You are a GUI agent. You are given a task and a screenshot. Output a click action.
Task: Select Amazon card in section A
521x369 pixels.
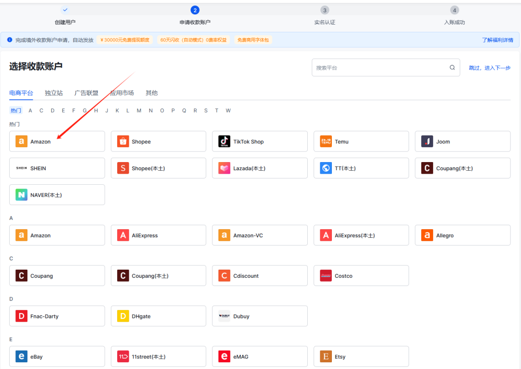(57, 235)
